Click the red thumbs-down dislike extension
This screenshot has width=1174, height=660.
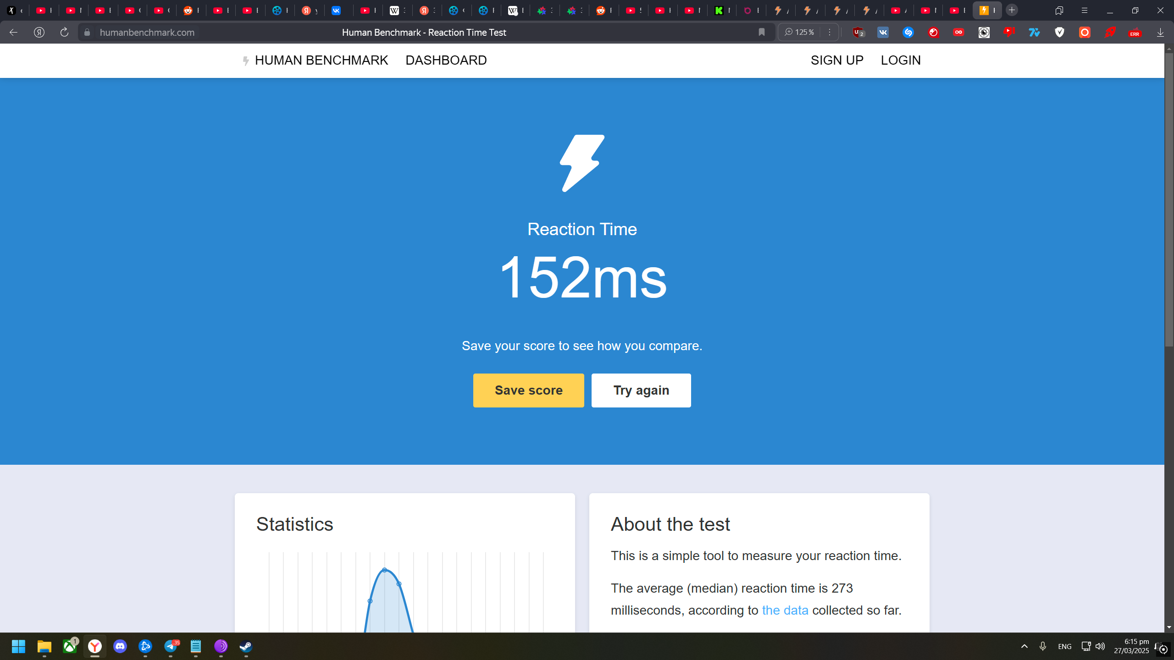tap(1009, 32)
